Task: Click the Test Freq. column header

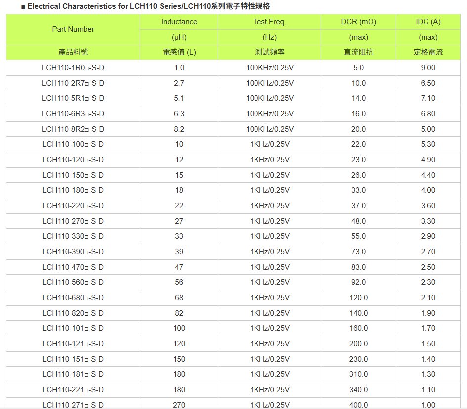Action: point(269,22)
